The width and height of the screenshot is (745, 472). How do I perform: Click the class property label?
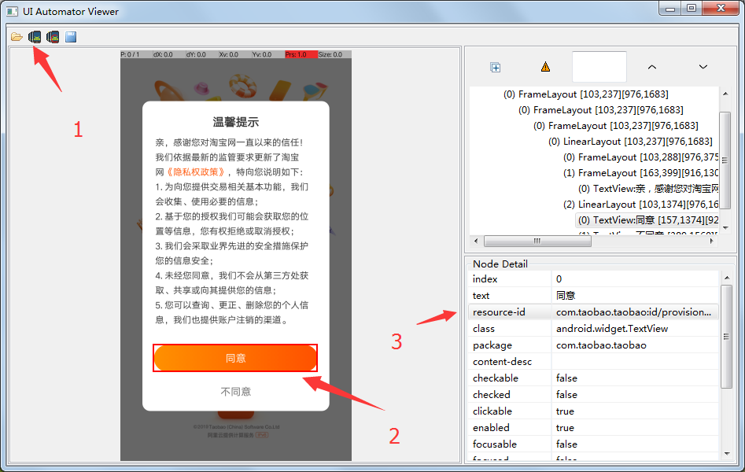click(x=483, y=329)
